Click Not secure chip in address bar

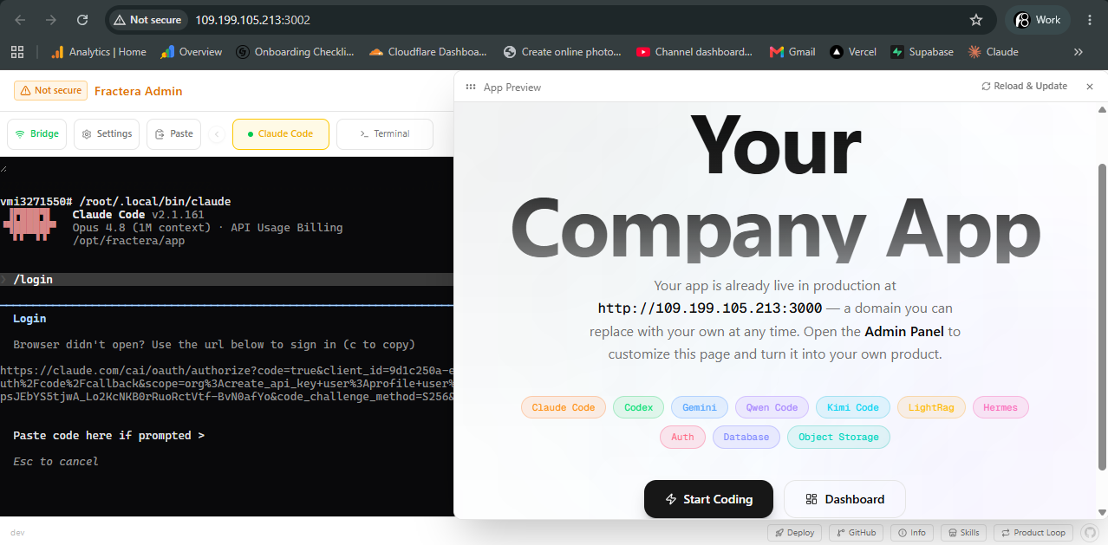click(147, 20)
